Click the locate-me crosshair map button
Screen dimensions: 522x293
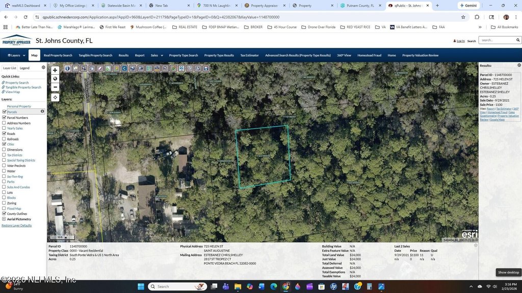point(55,97)
